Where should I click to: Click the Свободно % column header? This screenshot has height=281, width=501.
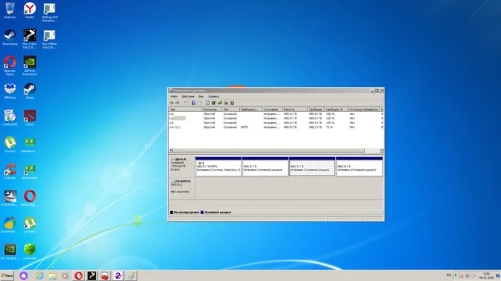coord(336,109)
